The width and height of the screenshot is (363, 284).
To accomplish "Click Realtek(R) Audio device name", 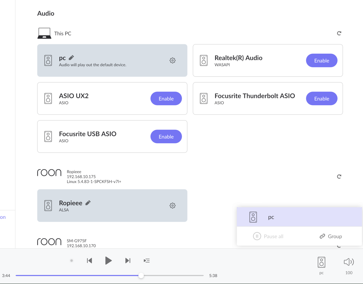I will [238, 58].
